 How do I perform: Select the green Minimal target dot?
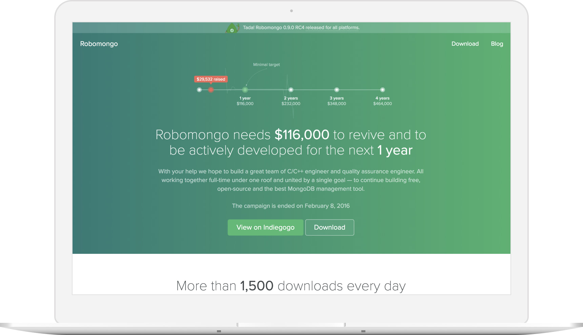coord(245,90)
